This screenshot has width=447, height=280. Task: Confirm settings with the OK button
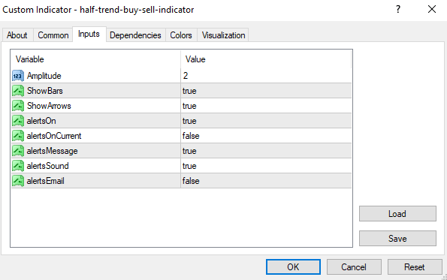[293, 267]
